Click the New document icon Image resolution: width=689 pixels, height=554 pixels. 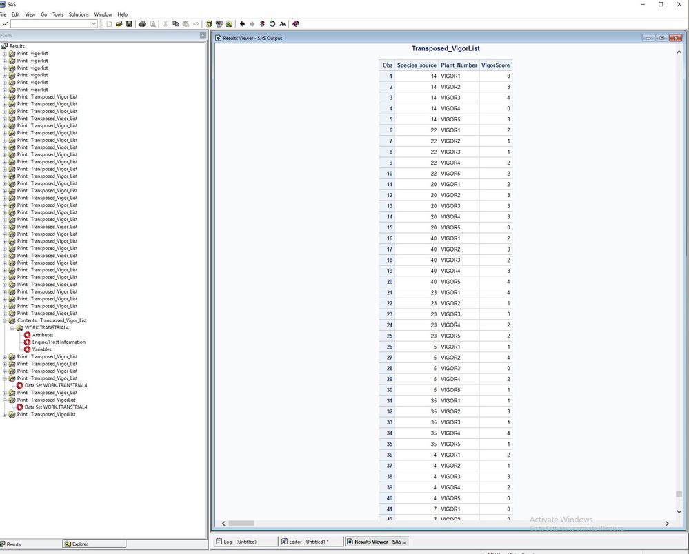click(109, 23)
